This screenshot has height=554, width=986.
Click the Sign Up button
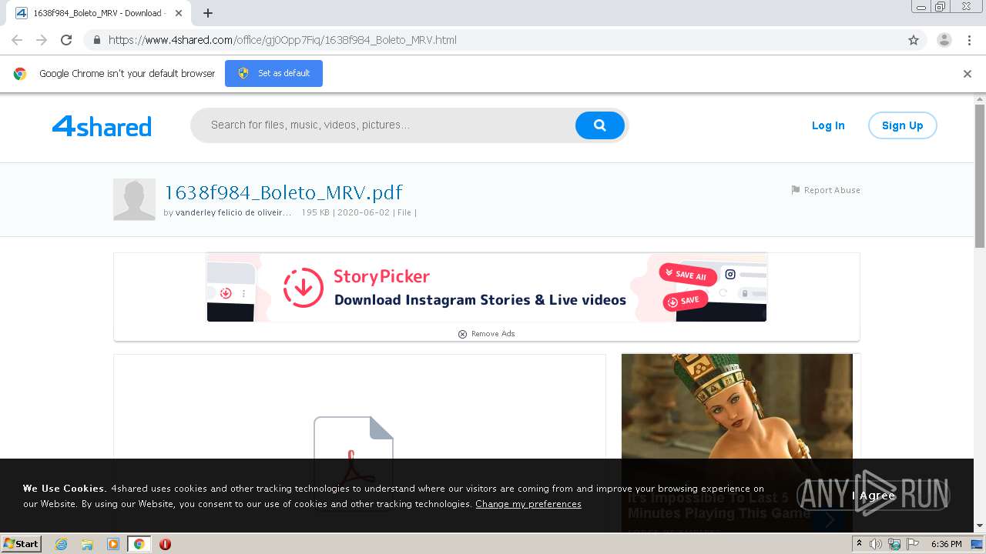point(902,125)
